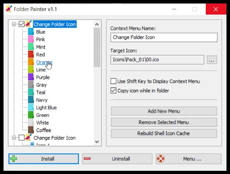Click the Uninstall button

point(117,159)
